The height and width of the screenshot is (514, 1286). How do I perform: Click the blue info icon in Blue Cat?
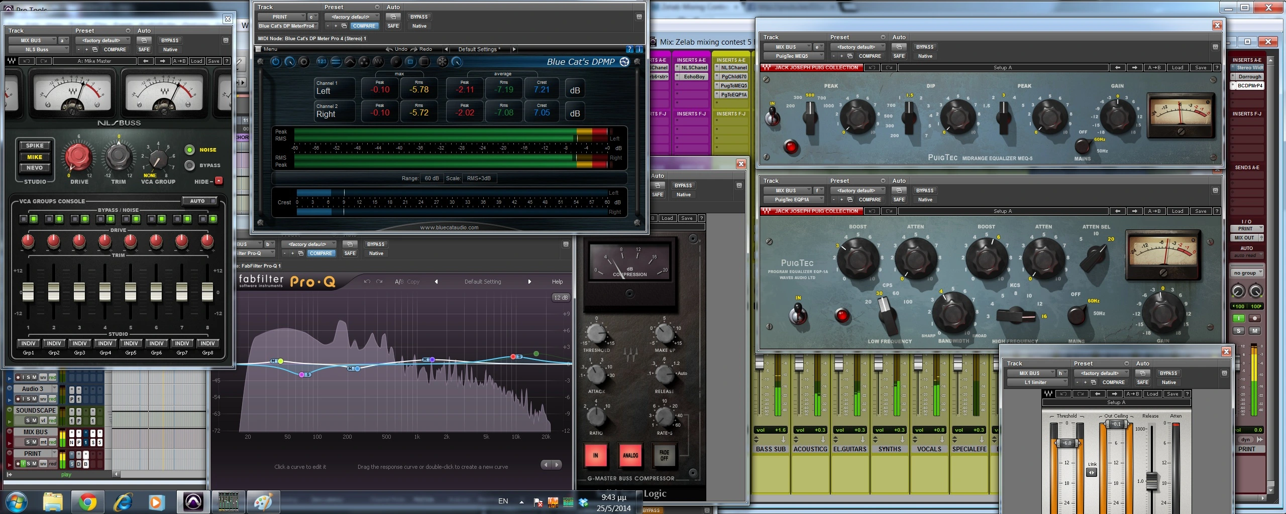click(x=639, y=49)
